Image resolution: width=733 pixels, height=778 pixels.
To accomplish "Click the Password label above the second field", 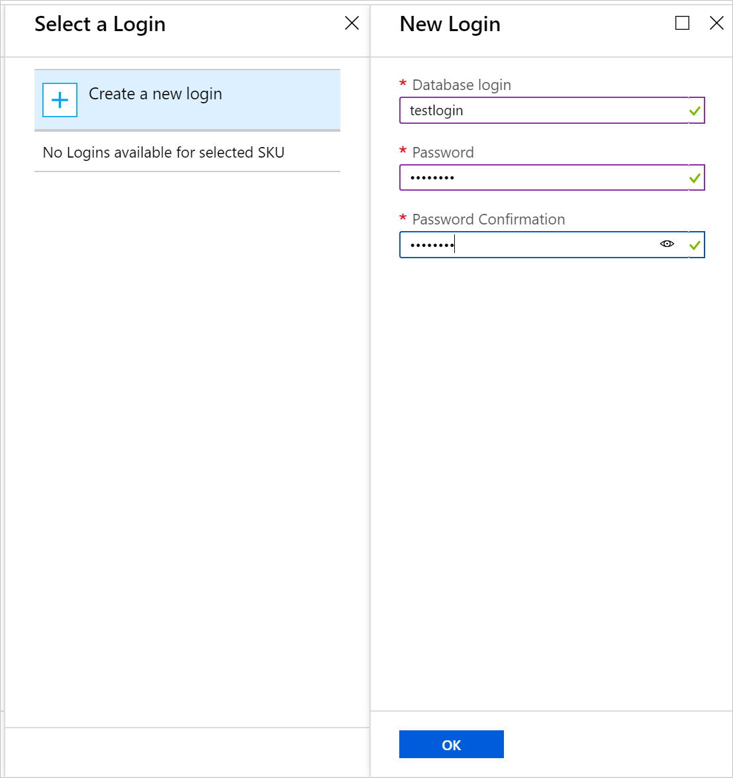I will coord(443,152).
